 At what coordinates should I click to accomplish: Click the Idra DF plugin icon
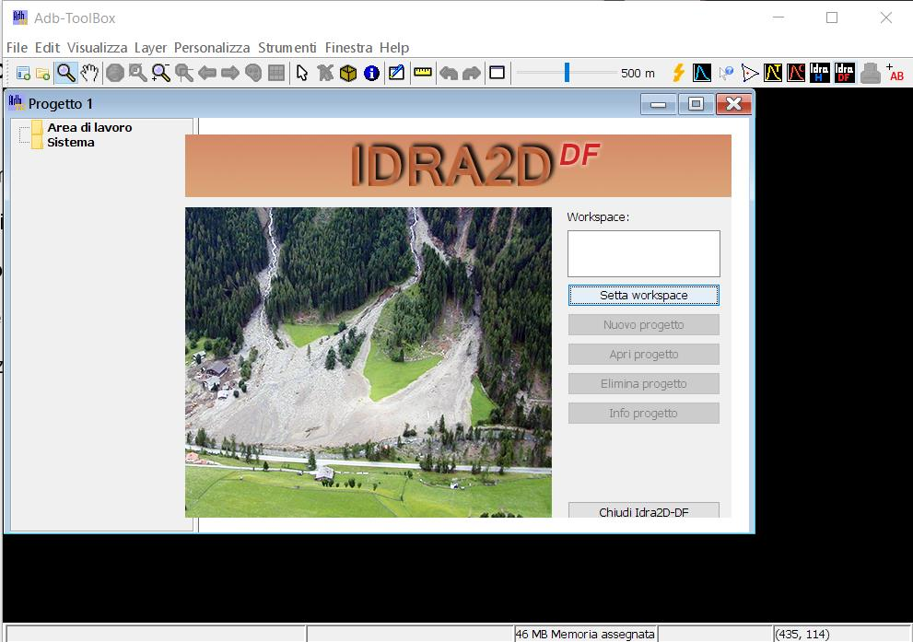844,73
